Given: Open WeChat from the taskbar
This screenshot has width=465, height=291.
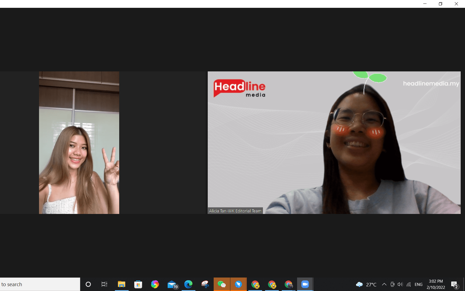Looking at the screenshot, I should point(222,284).
